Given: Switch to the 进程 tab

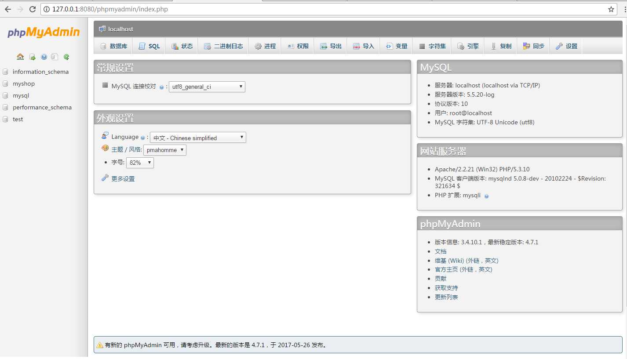Looking at the screenshot, I should (x=265, y=46).
